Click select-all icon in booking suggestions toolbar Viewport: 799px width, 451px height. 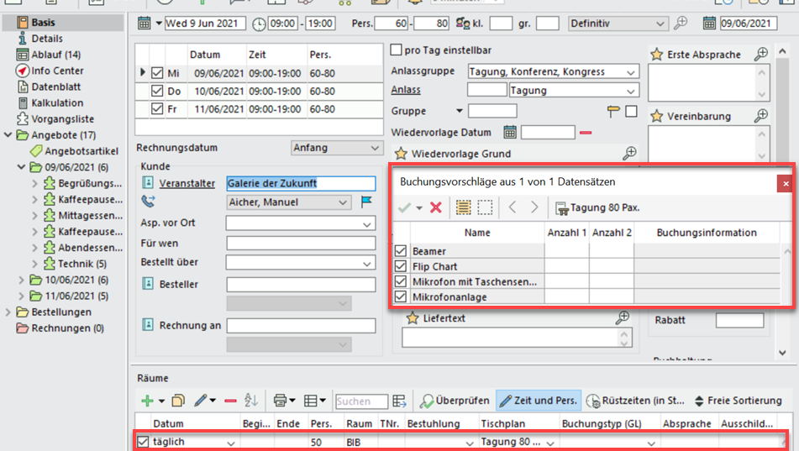pos(463,207)
